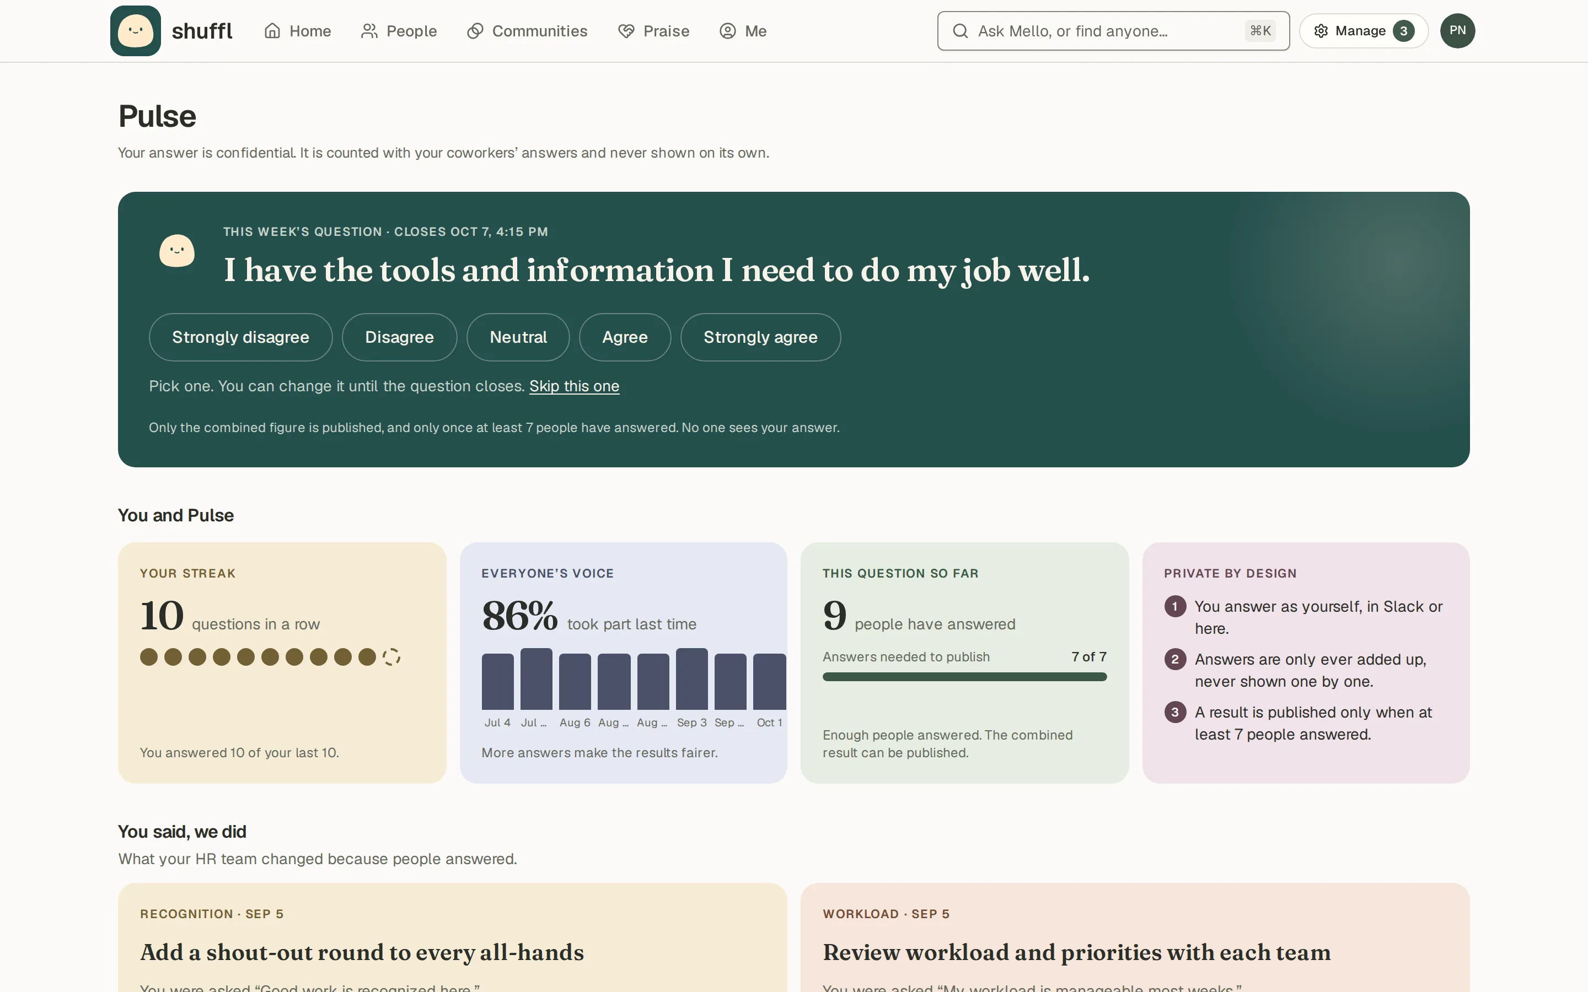The width and height of the screenshot is (1588, 992).
Task: Go to the People page
Action: 399,31
